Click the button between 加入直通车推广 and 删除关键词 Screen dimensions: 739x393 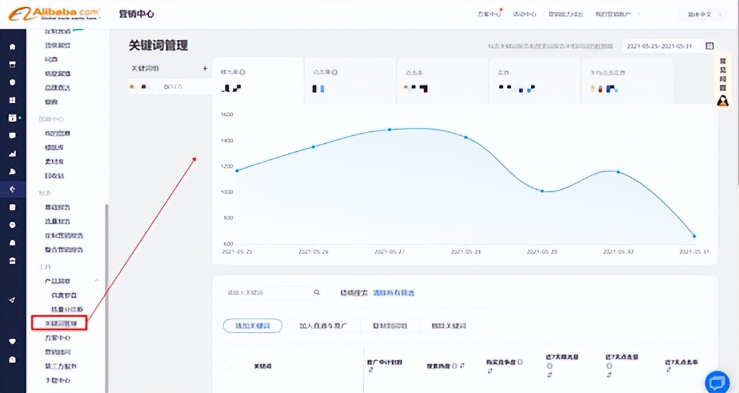pos(390,326)
